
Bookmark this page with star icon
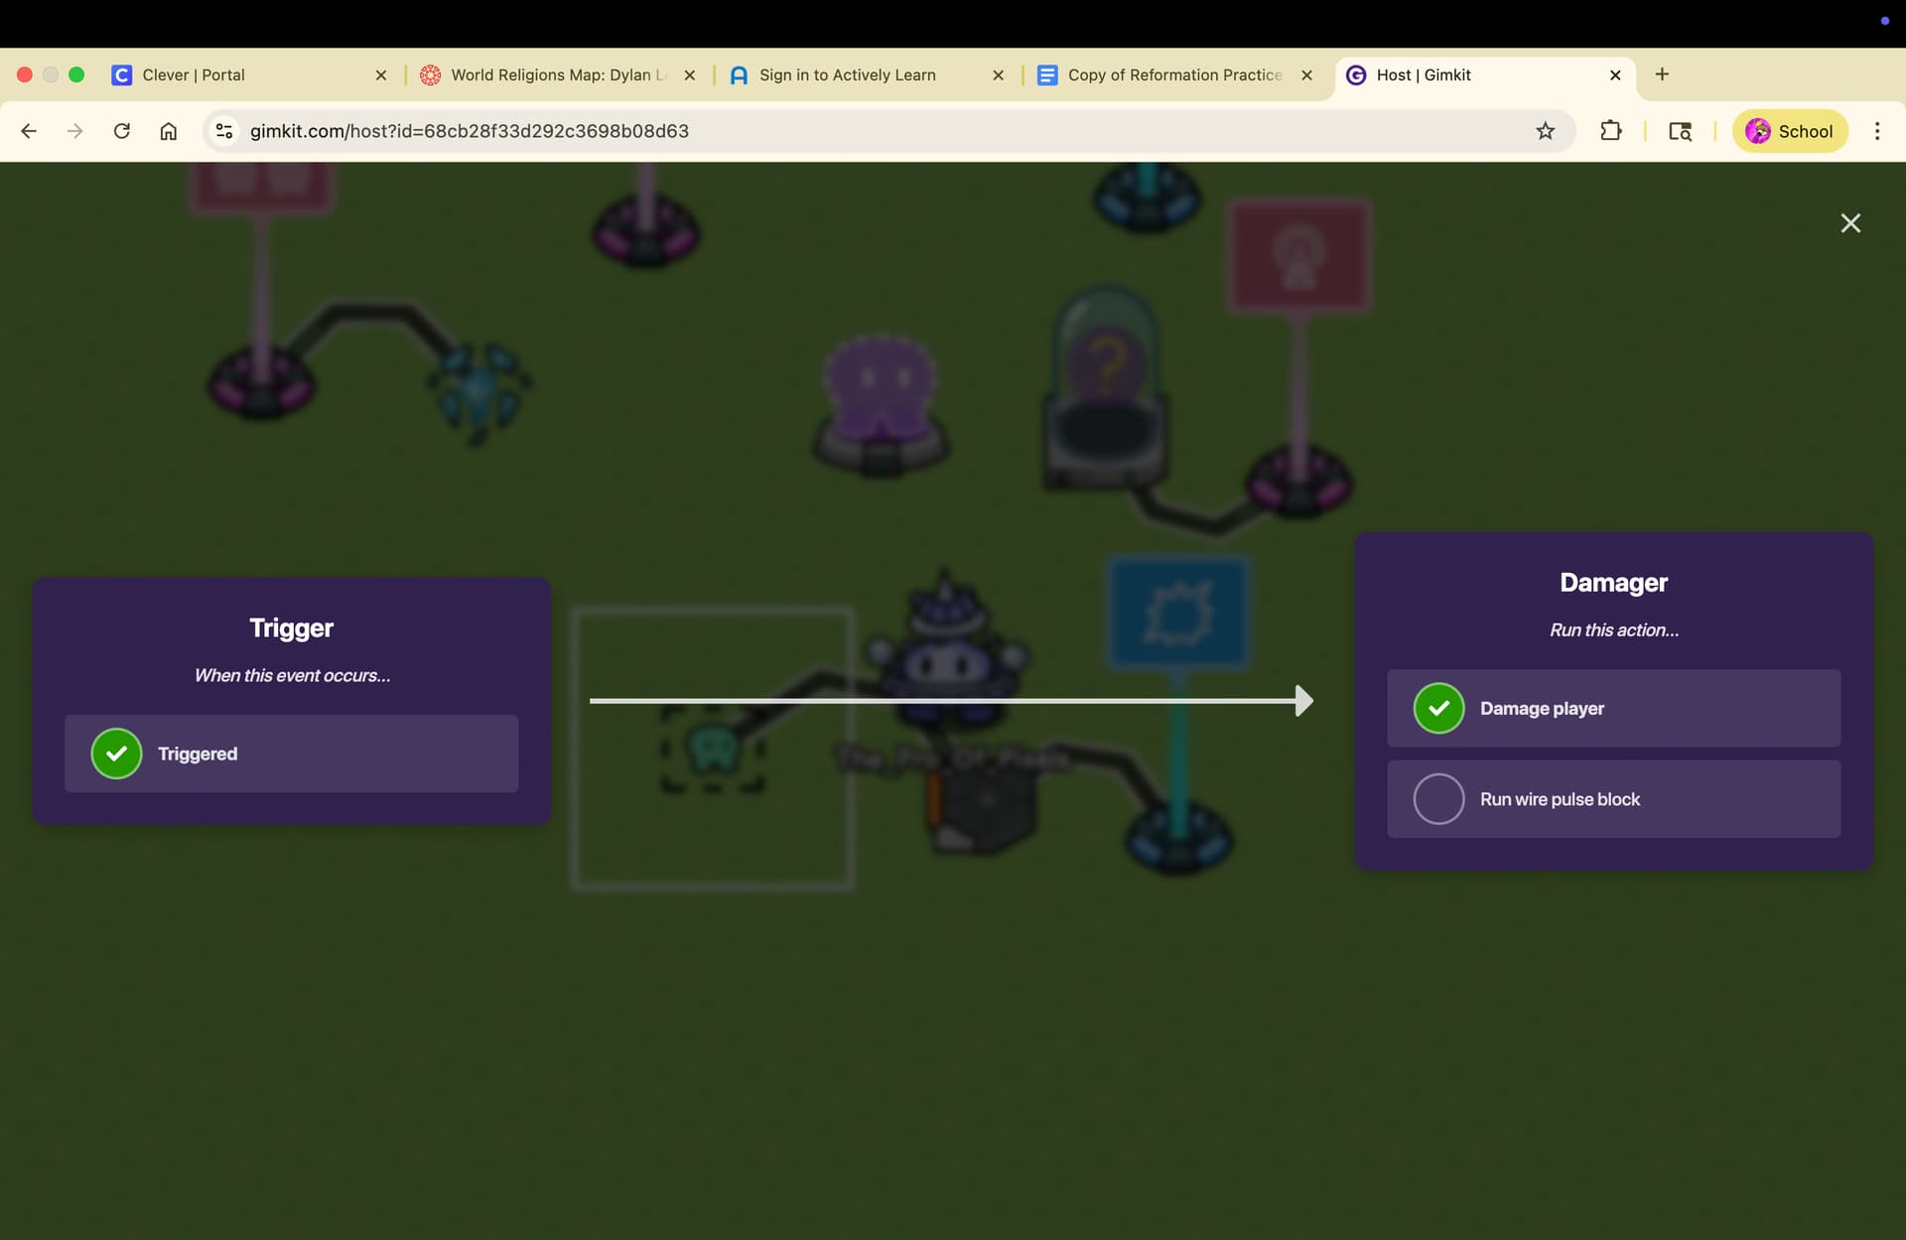pyautogui.click(x=1545, y=131)
